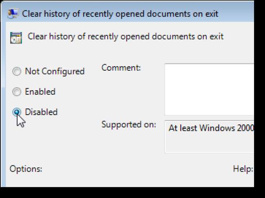265x198 pixels.
Task: Click the "Disabled" option label text
Action: (41, 112)
